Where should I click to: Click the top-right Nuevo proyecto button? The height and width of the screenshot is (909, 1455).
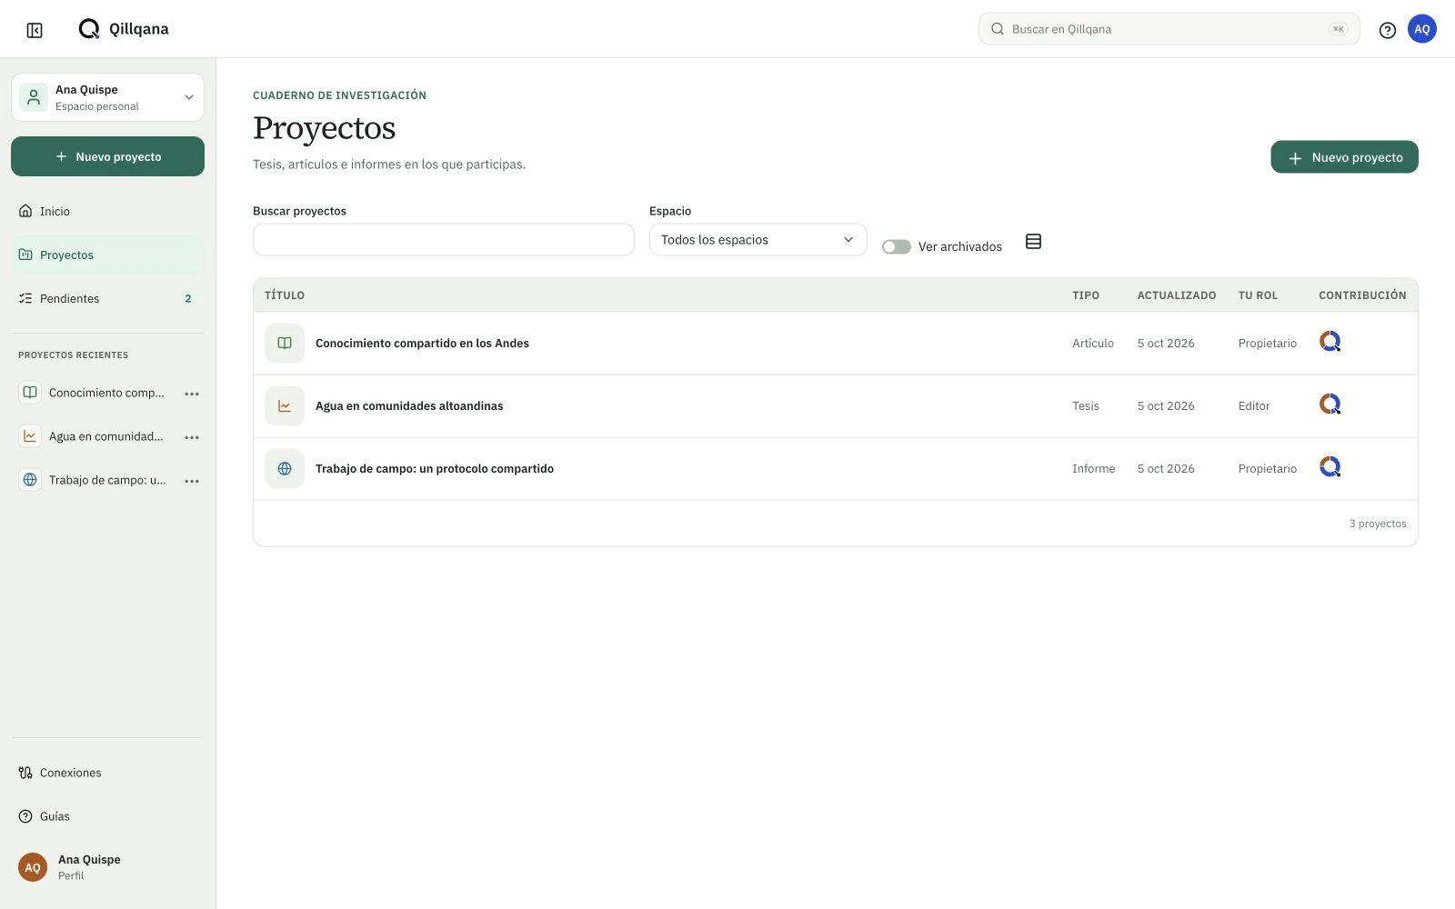pyautogui.click(x=1344, y=157)
